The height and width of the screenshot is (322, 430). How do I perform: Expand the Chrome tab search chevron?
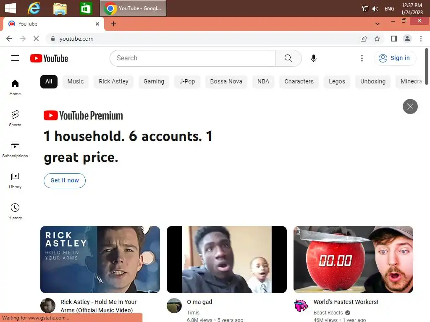(x=378, y=24)
